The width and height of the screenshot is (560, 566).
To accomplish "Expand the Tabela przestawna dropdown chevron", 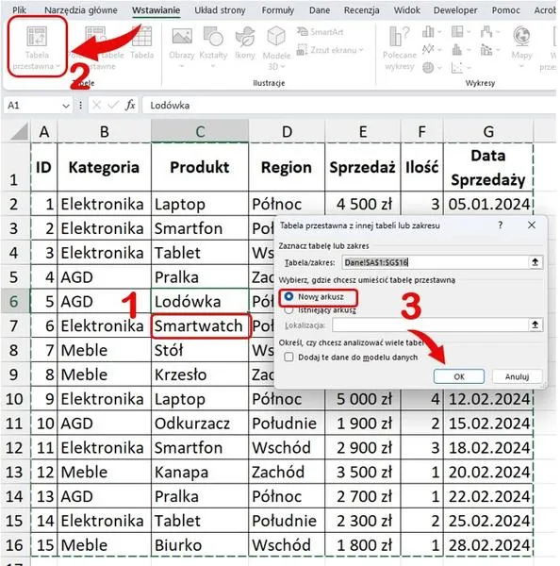I will (x=58, y=66).
